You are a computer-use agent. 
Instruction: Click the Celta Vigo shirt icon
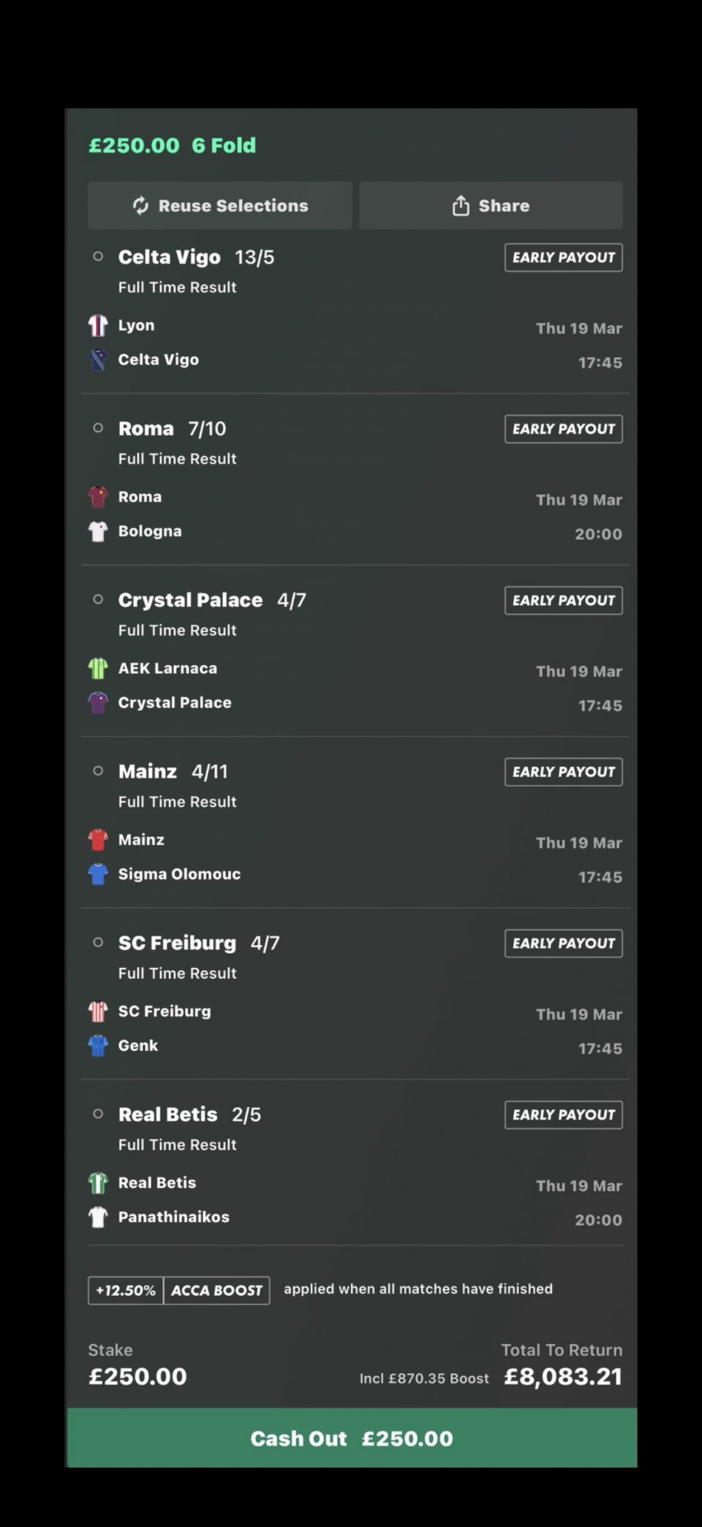tap(98, 360)
